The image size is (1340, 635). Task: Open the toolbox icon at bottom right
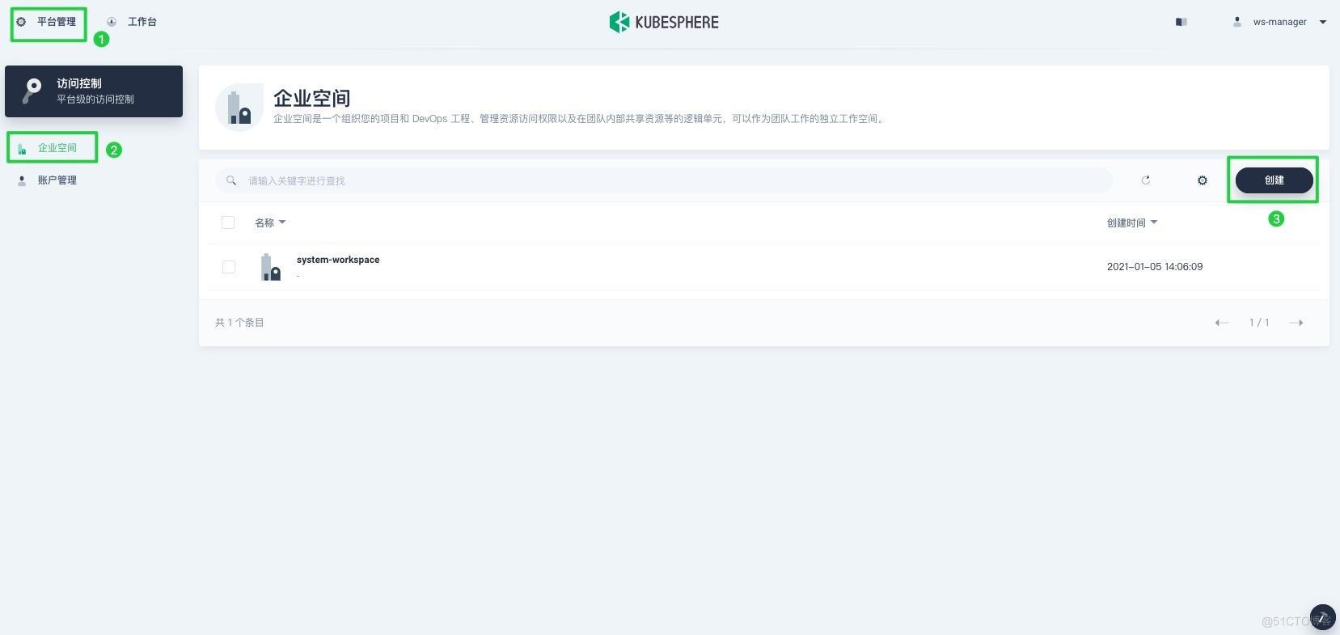click(x=1322, y=618)
